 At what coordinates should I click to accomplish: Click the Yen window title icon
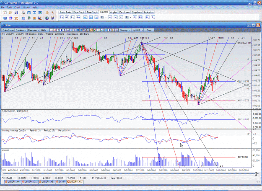(x=3, y=25)
